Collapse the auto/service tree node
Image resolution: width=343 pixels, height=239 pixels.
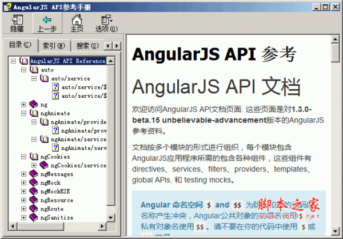[34, 78]
